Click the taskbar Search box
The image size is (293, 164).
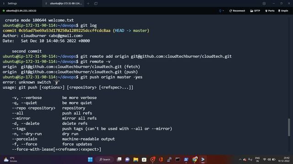(105, 159)
